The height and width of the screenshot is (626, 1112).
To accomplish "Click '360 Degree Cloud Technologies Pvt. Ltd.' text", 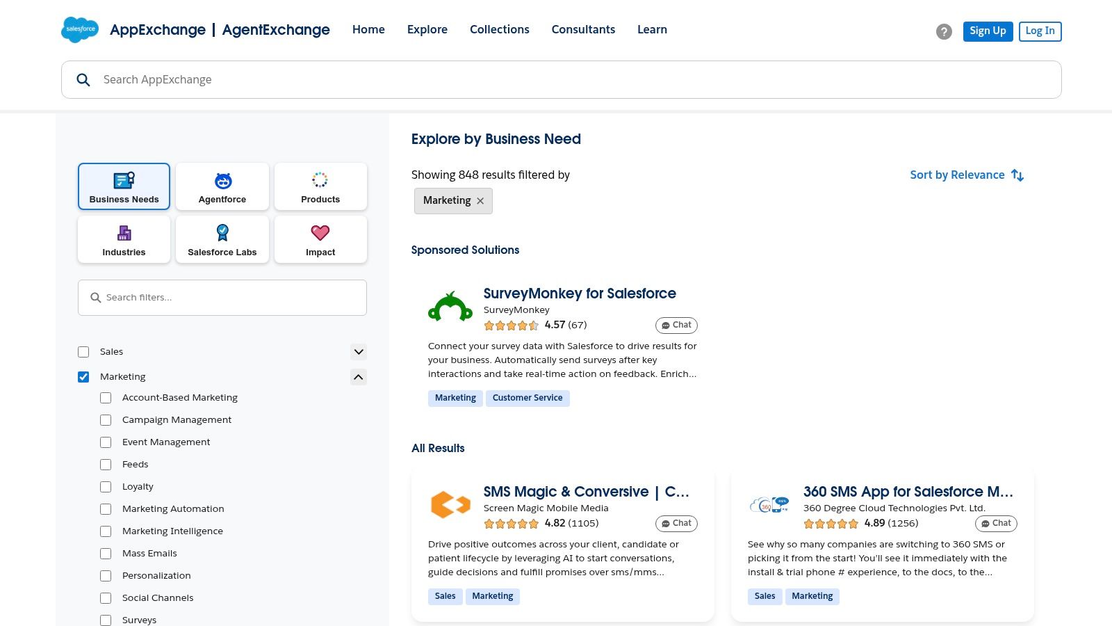I will click(894, 508).
